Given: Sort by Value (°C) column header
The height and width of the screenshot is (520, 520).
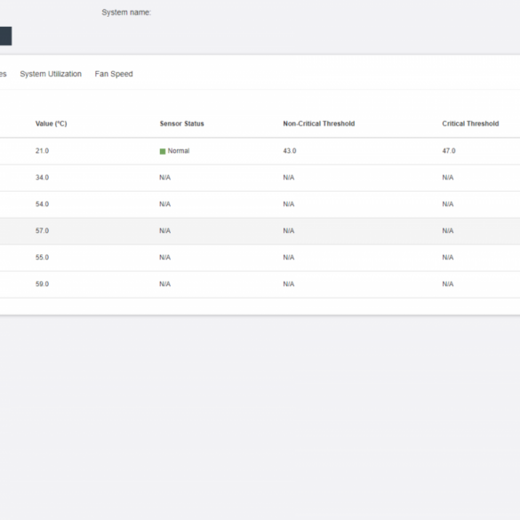Looking at the screenshot, I should [51, 124].
